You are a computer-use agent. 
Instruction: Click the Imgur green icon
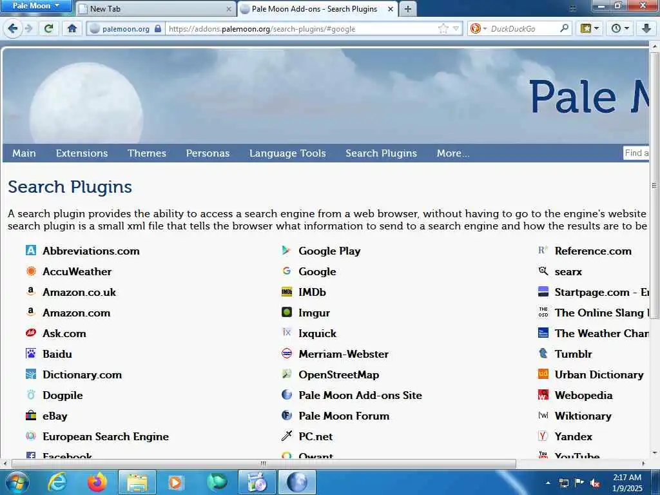click(287, 312)
